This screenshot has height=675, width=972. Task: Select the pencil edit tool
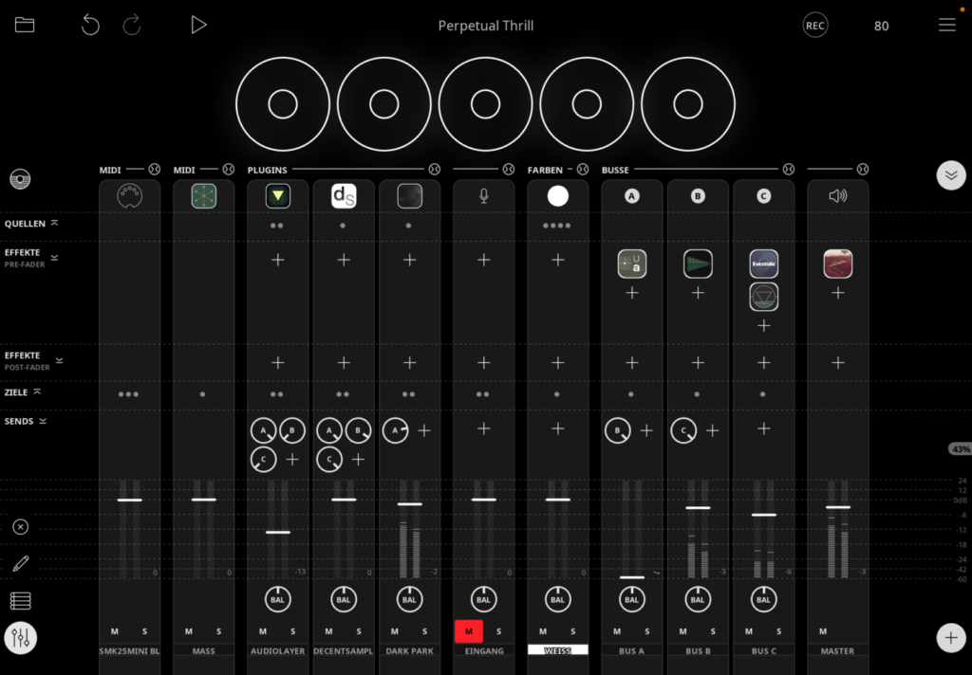tap(21, 564)
